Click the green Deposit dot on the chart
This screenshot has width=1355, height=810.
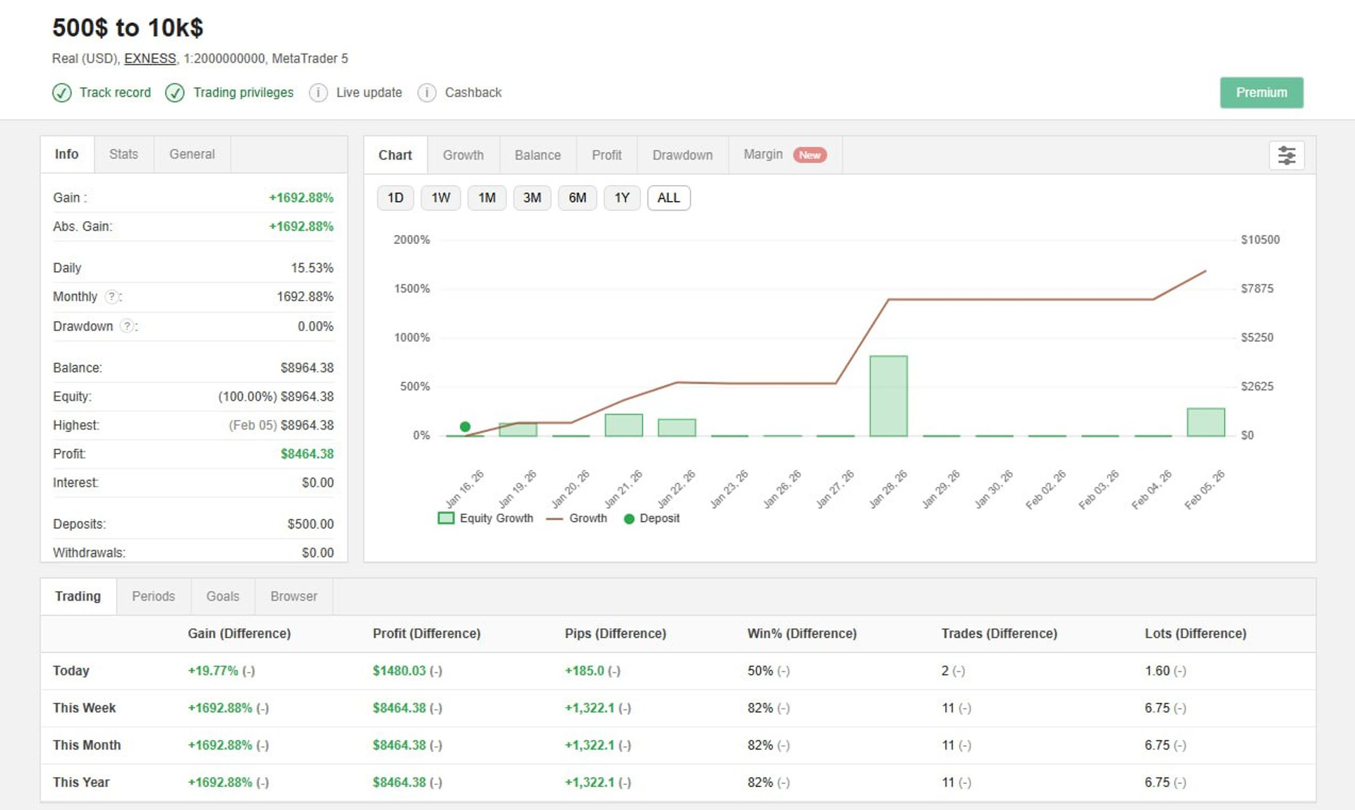tap(465, 426)
